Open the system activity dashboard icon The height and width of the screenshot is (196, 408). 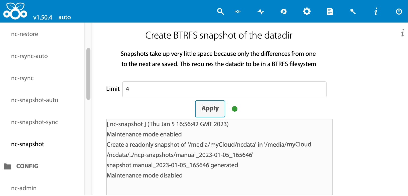[261, 12]
